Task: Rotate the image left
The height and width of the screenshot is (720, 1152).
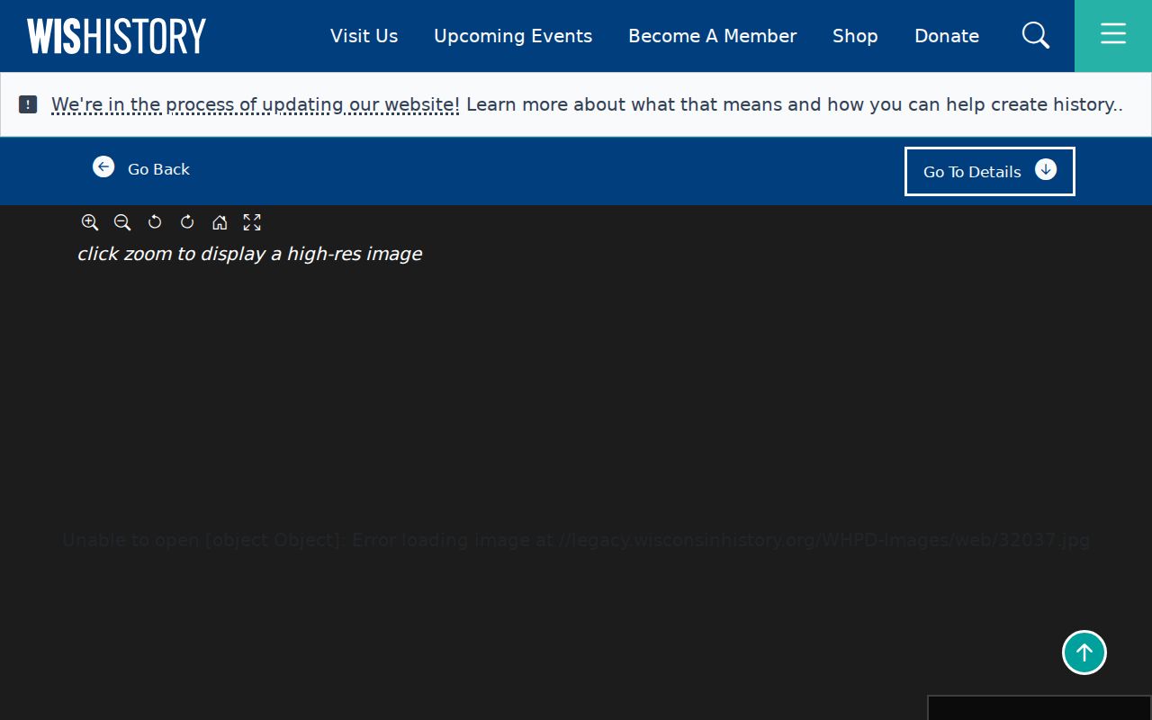Action: pyautogui.click(x=155, y=222)
